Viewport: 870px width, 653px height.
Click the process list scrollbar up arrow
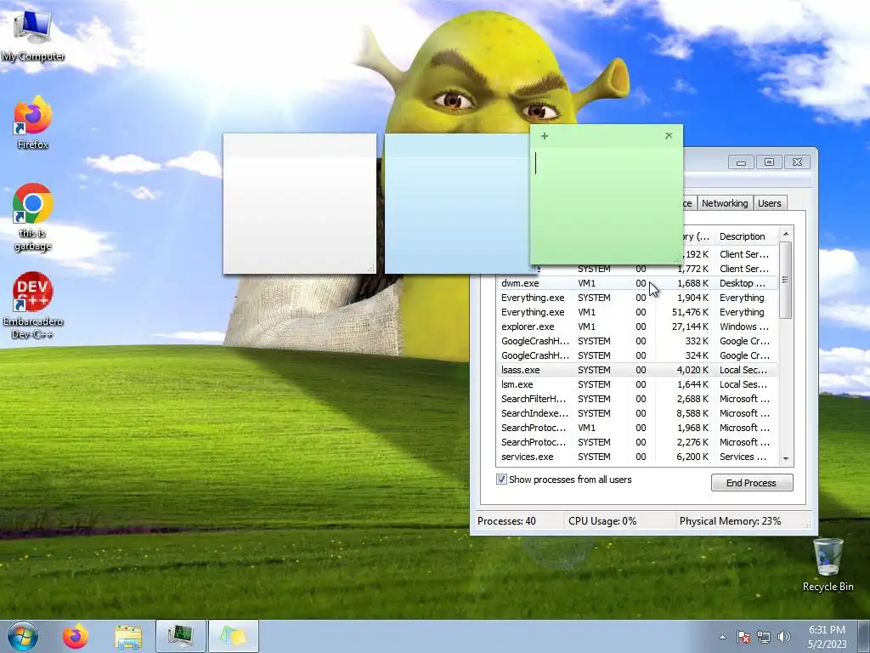tap(786, 235)
